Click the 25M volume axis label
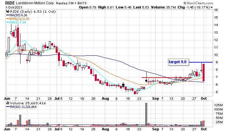228x132 pixels. (x=219, y=122)
